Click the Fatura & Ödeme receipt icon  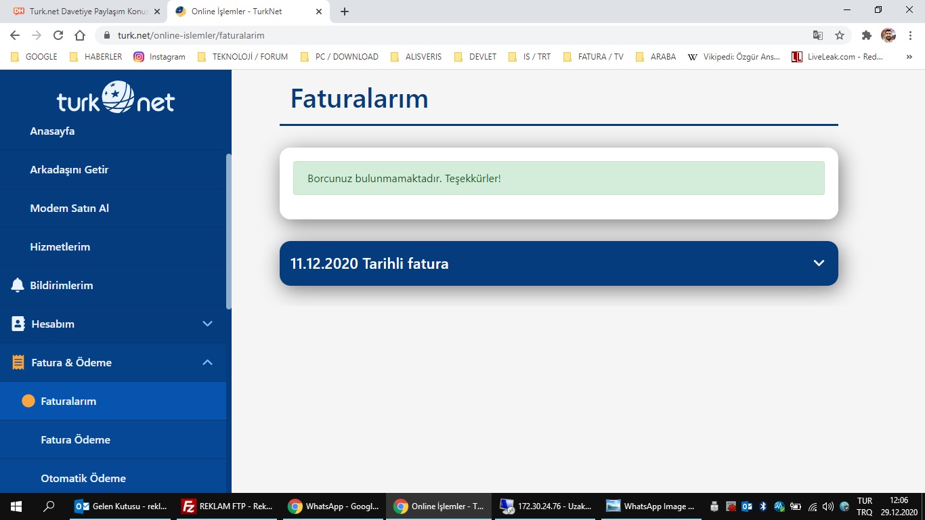coord(18,362)
